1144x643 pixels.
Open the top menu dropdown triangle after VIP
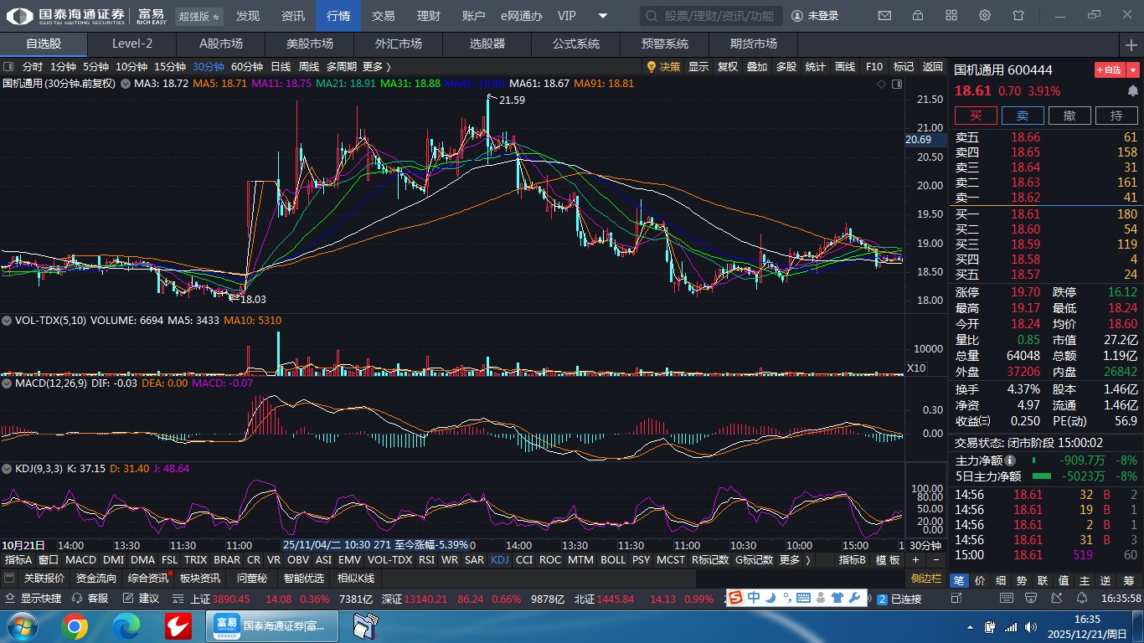[x=603, y=16]
